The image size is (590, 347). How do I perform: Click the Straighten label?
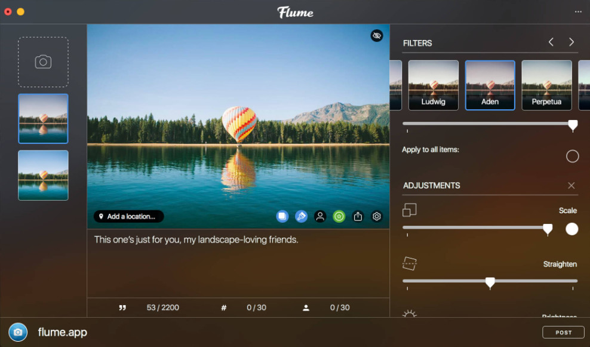[x=560, y=264]
